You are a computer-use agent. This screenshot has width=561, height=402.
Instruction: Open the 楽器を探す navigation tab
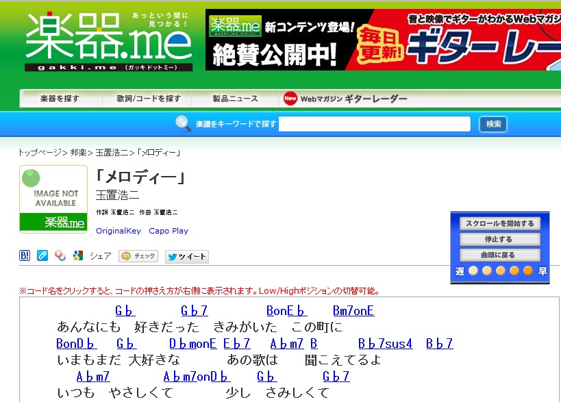pyautogui.click(x=60, y=99)
